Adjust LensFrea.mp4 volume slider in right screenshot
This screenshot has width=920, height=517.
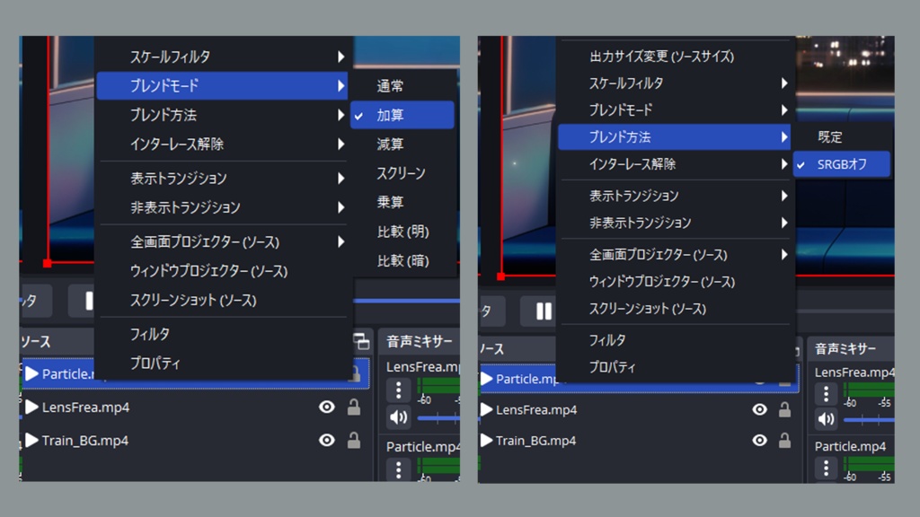tap(869, 420)
